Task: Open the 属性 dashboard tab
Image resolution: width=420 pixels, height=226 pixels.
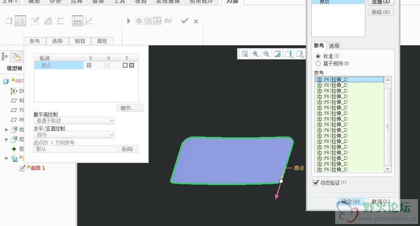Action: (x=102, y=41)
